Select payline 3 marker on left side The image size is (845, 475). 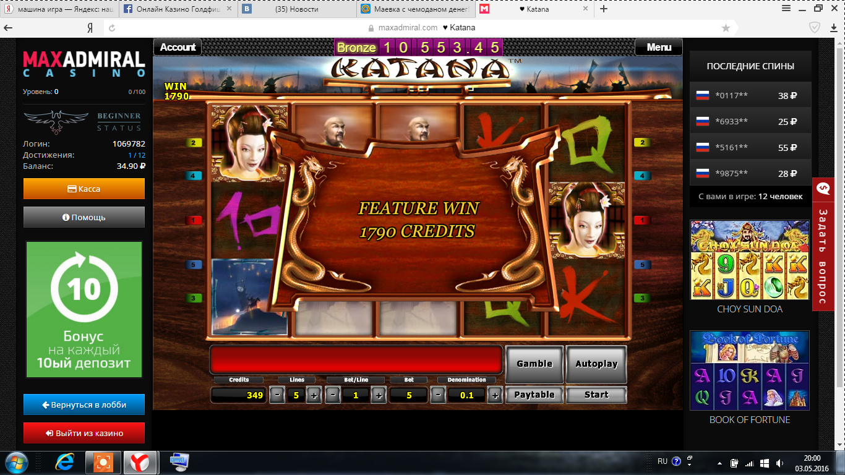click(x=193, y=298)
